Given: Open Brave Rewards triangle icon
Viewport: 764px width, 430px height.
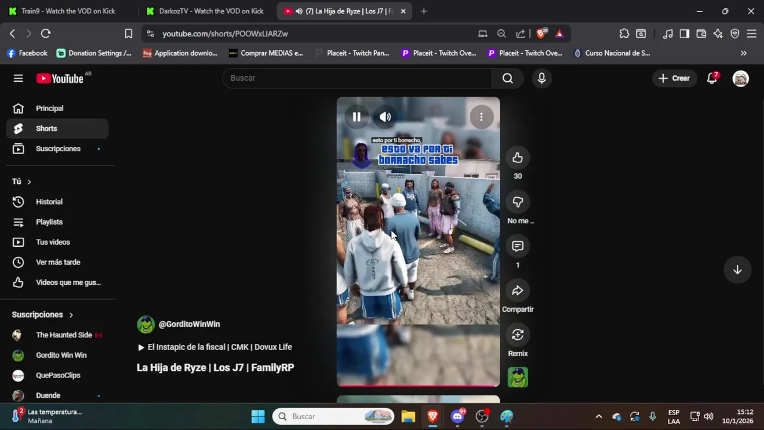Looking at the screenshot, I should point(559,34).
